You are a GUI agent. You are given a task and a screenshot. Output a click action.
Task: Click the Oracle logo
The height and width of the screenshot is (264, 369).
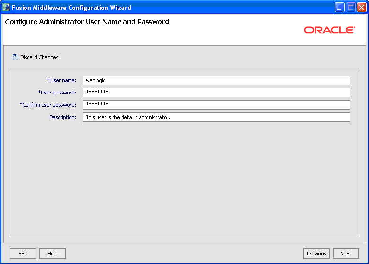point(329,30)
